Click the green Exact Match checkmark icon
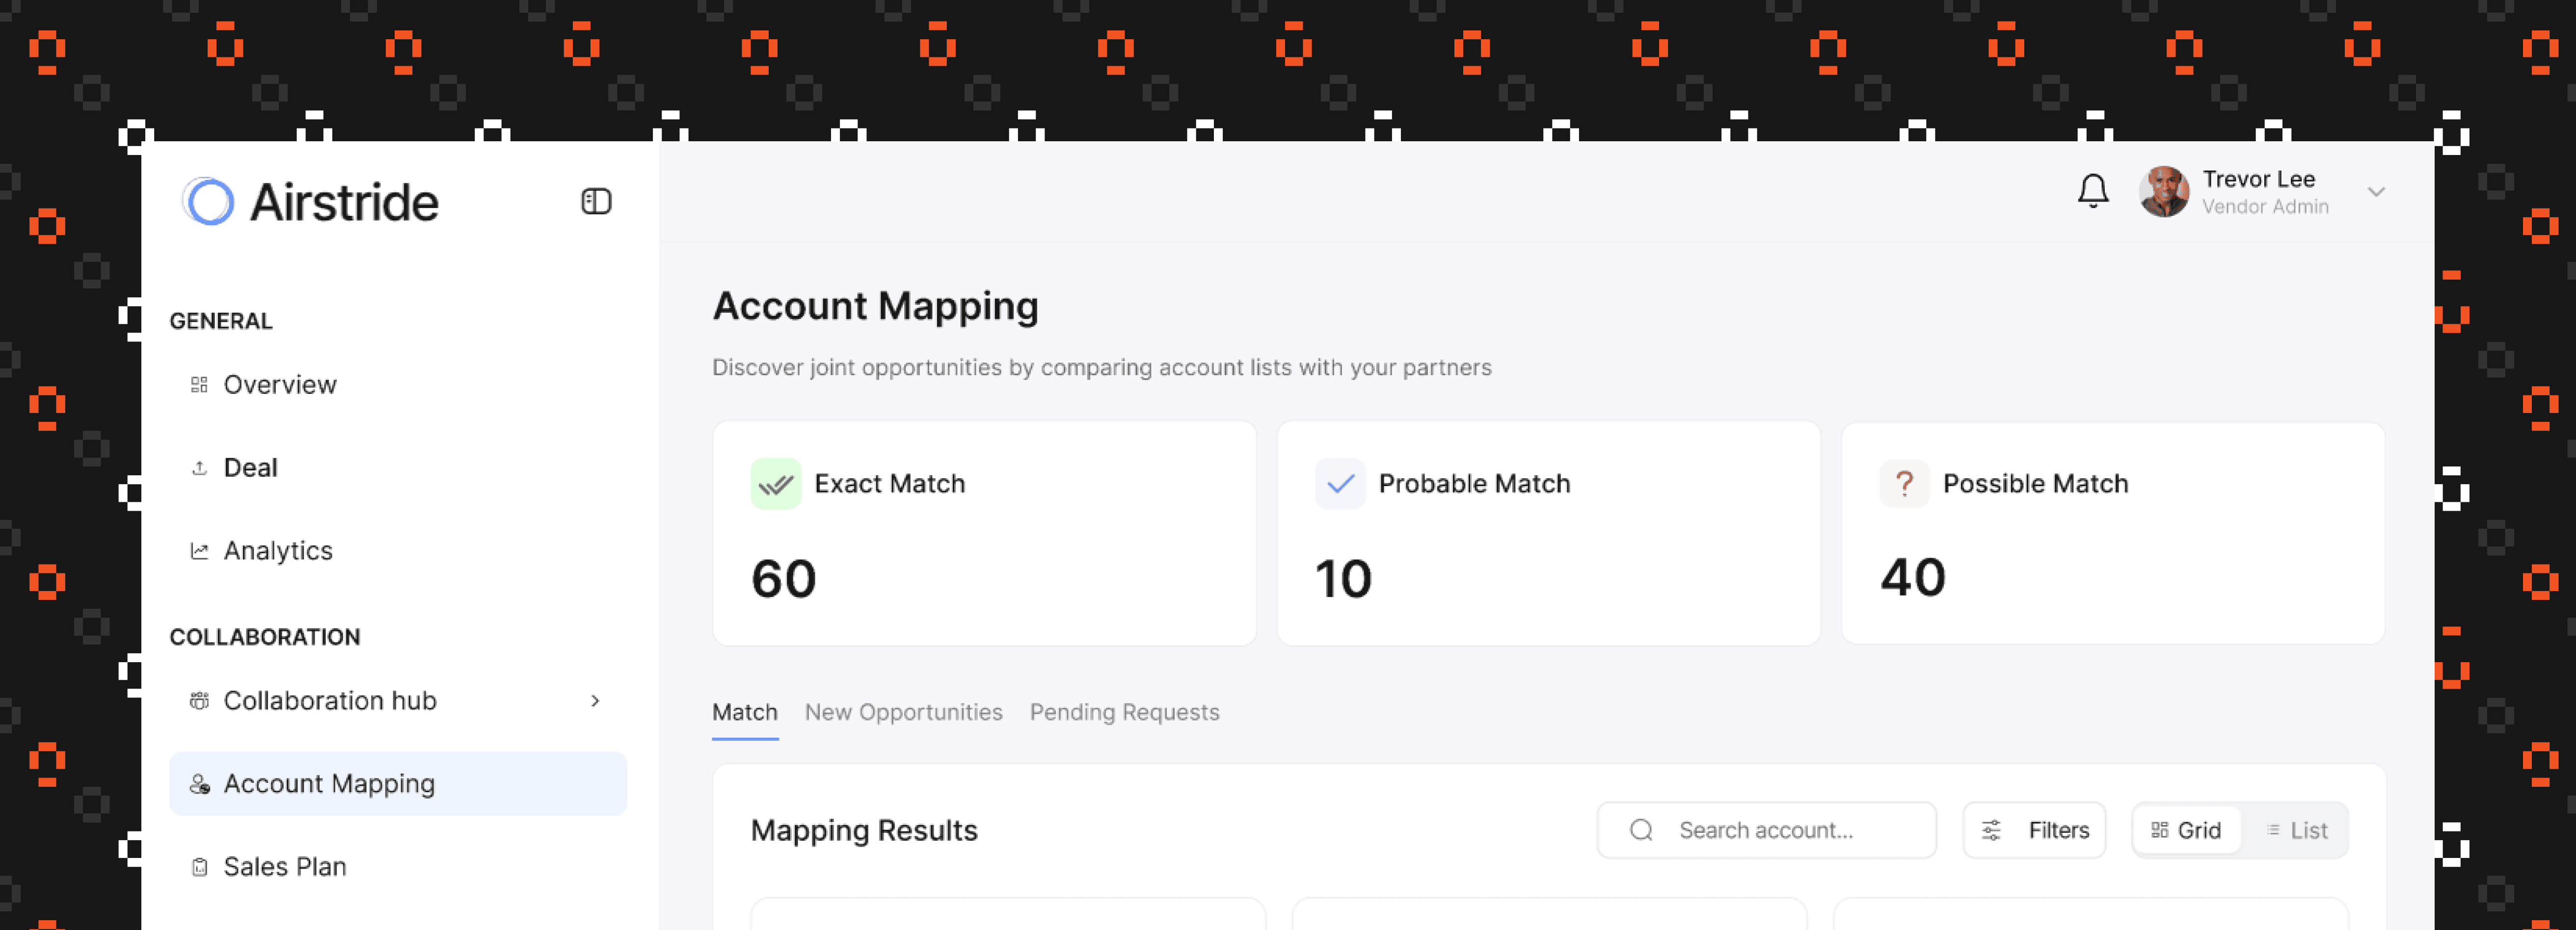The height and width of the screenshot is (930, 2576). (776, 483)
